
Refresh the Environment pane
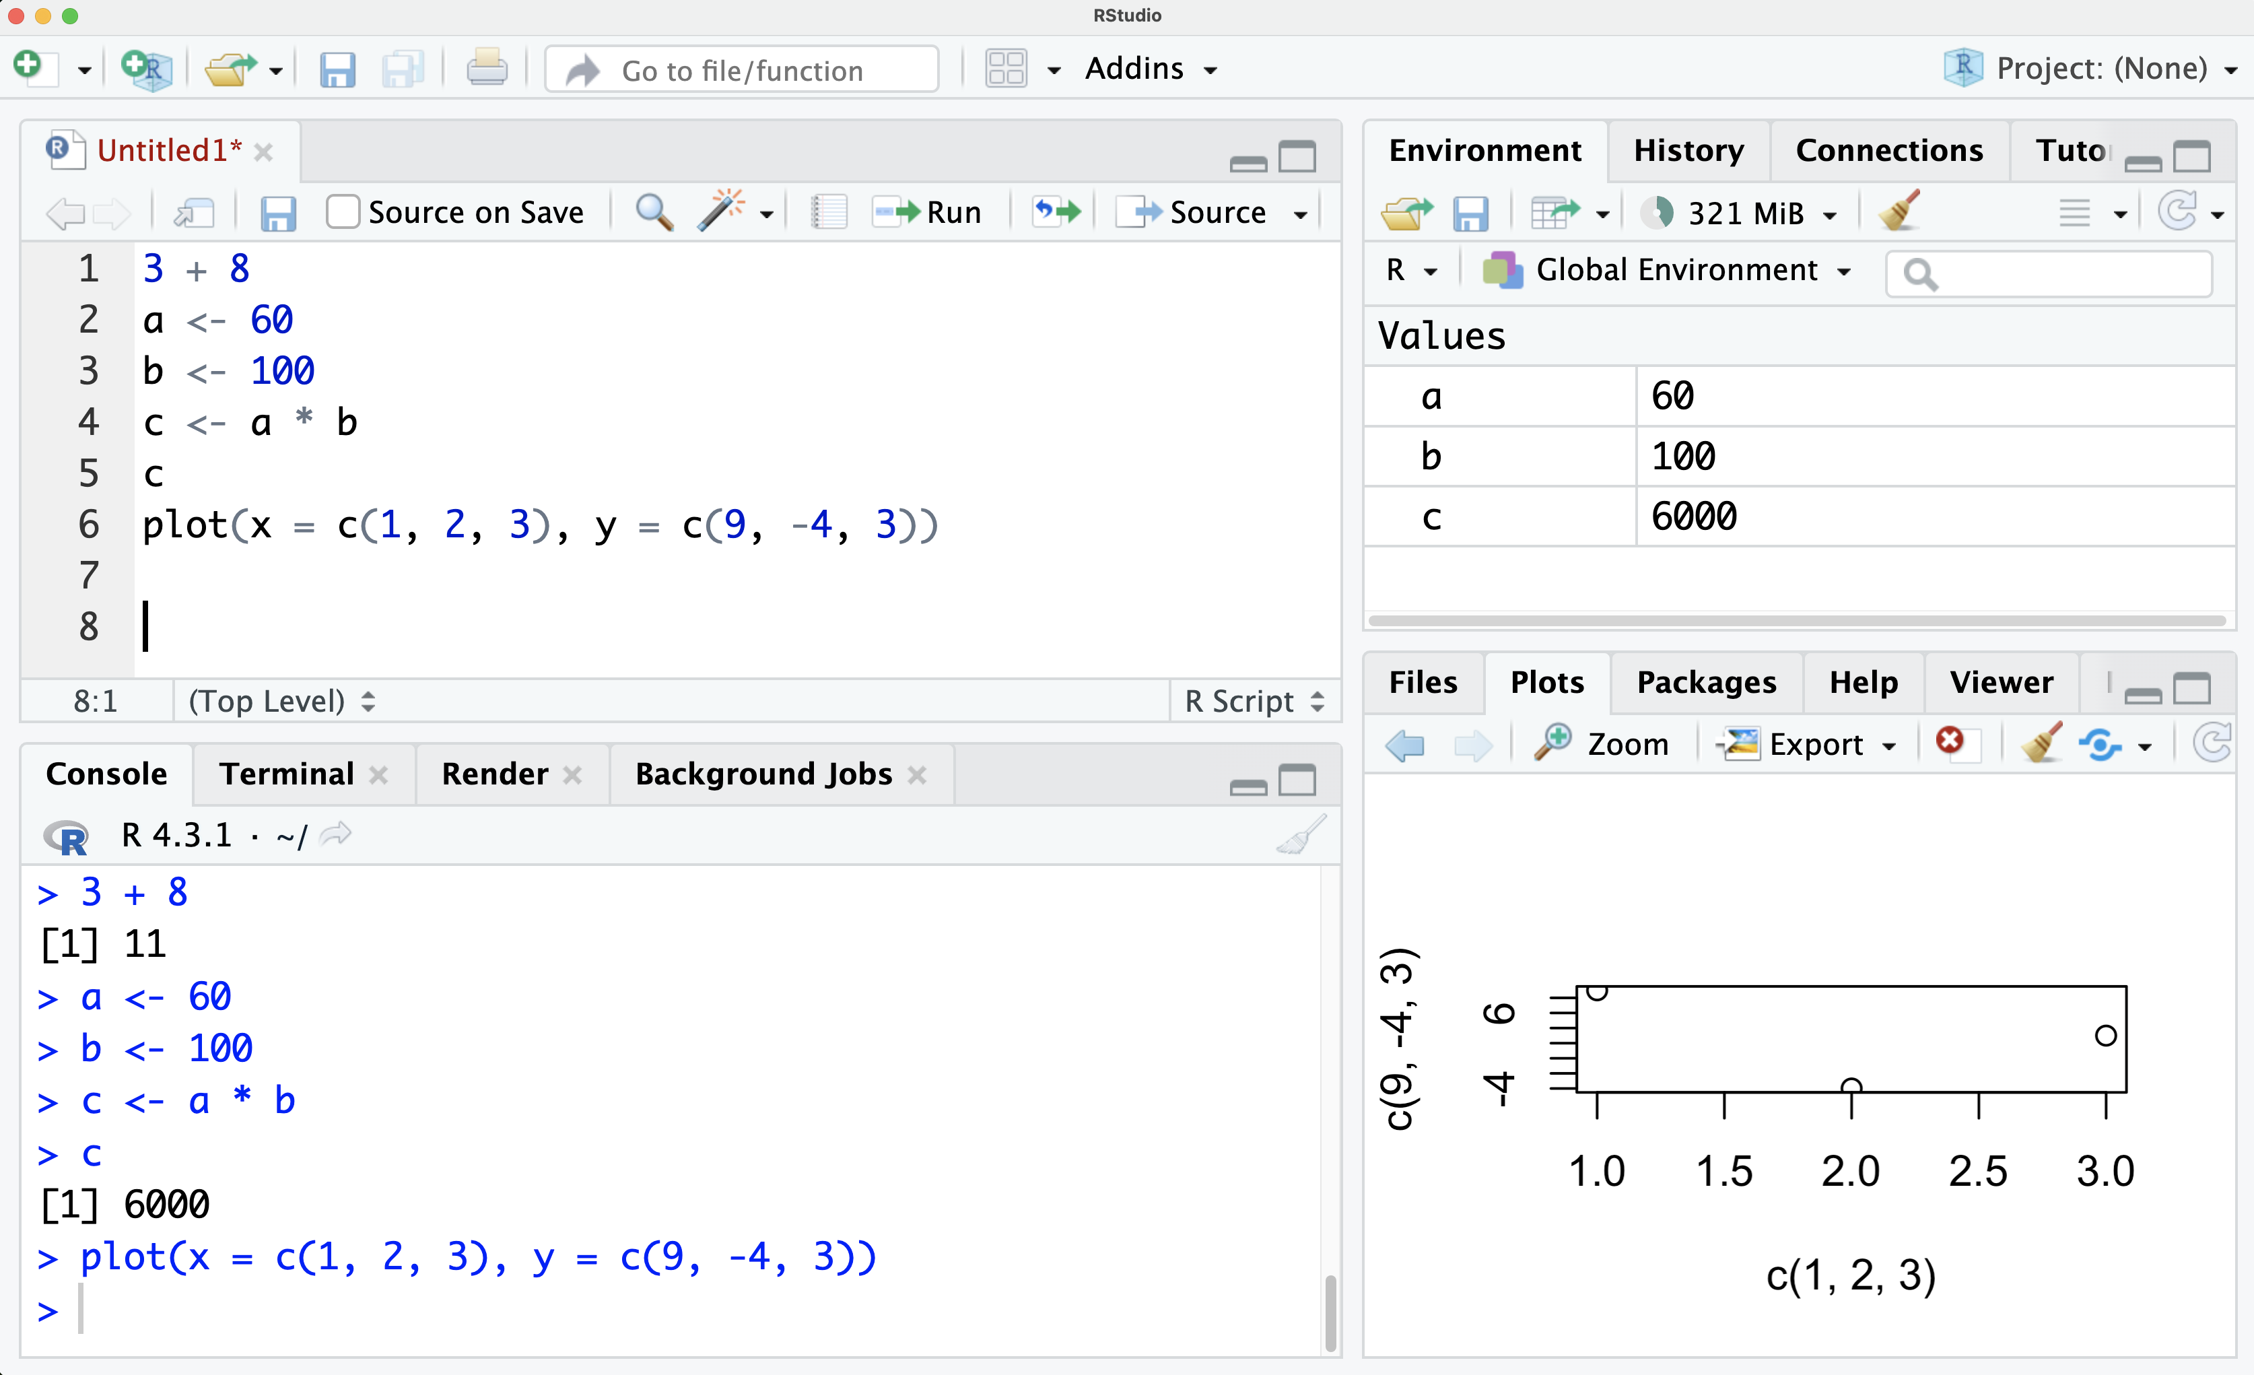(x=2177, y=211)
